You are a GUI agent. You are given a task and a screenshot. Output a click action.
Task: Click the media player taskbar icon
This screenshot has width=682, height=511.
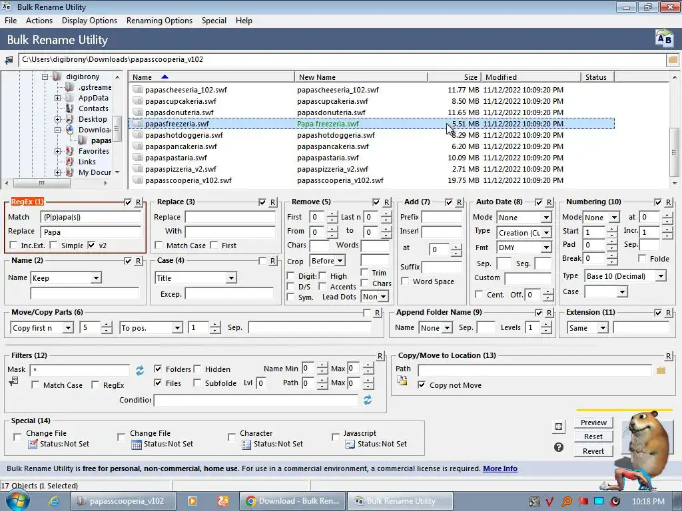point(192,501)
